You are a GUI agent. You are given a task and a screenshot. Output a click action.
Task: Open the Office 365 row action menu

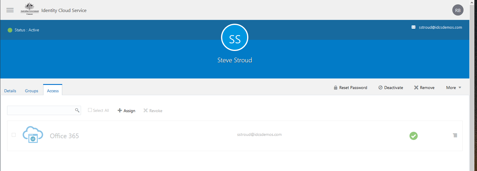(455, 135)
